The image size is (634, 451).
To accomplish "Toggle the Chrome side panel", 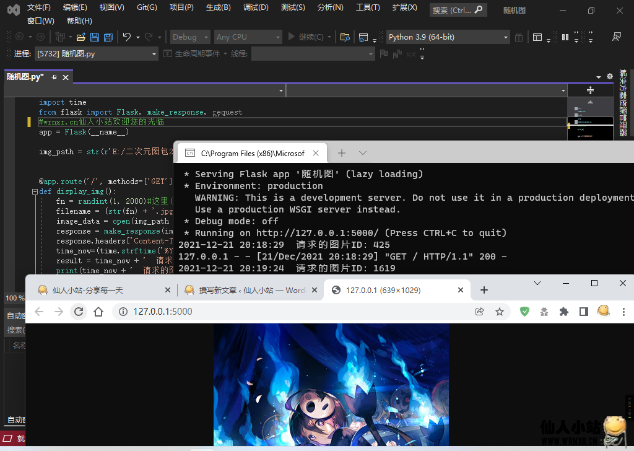I will (x=583, y=312).
